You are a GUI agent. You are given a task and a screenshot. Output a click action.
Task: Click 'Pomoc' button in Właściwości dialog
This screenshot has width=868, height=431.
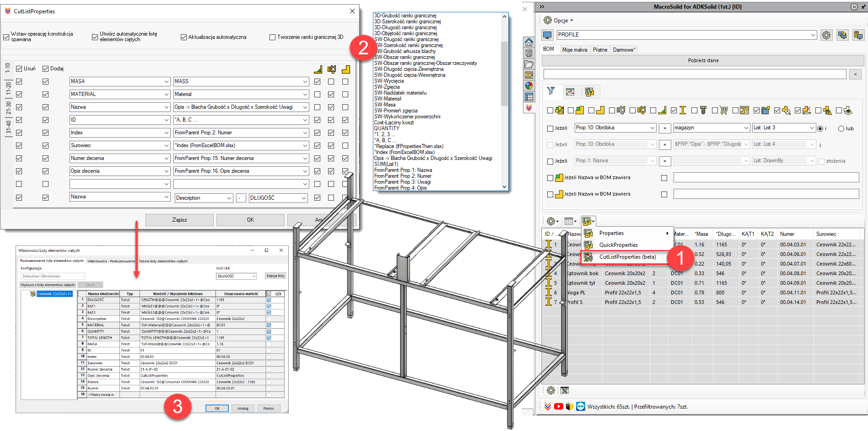269,408
